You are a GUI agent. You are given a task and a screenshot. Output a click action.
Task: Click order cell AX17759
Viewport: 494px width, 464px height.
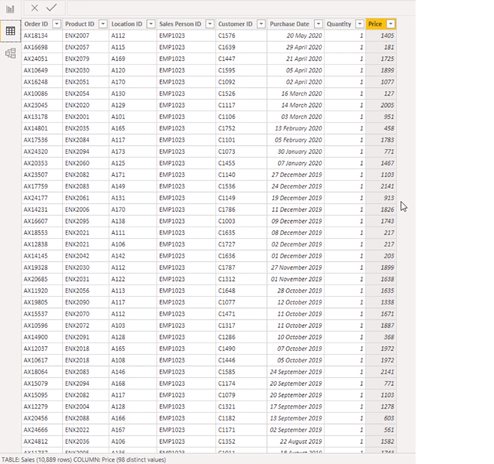pos(42,187)
